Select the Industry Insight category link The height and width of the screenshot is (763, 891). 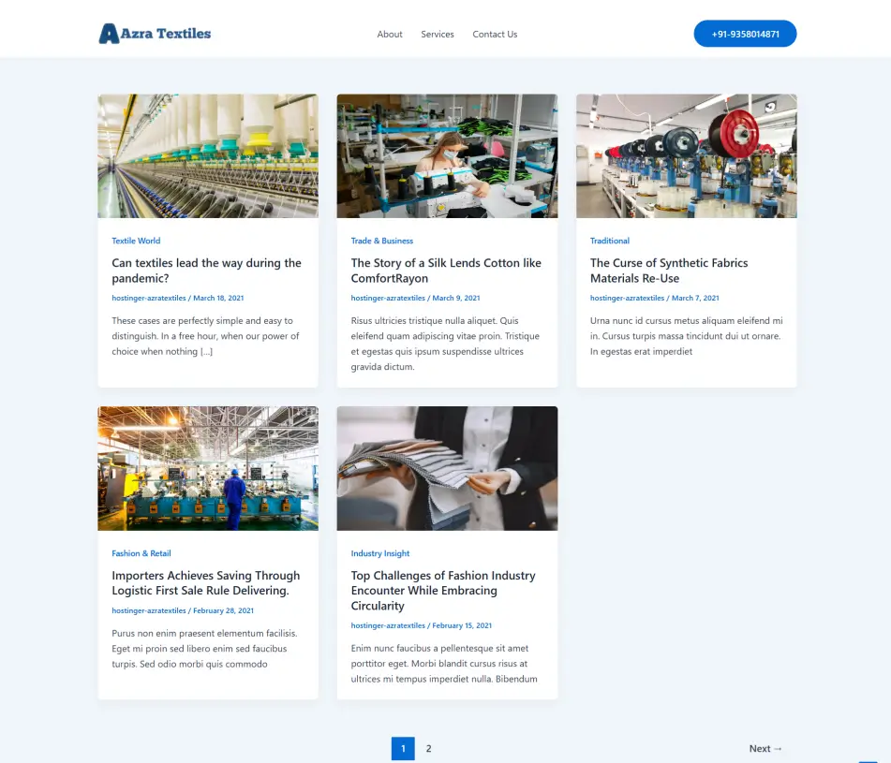(x=380, y=553)
